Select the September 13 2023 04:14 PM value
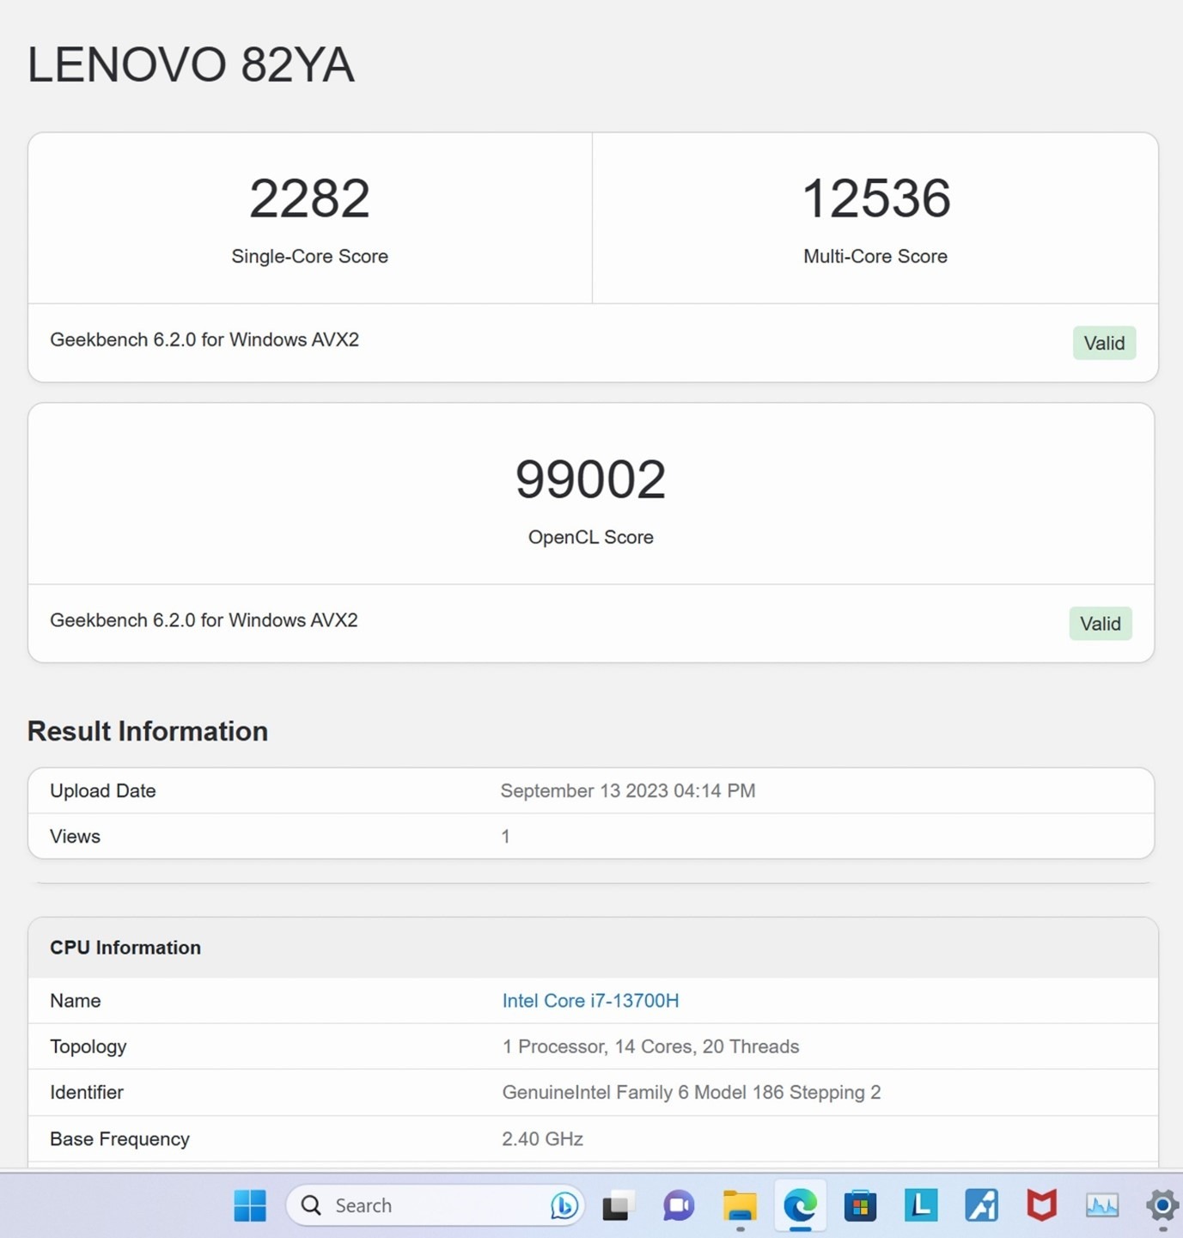This screenshot has height=1238, width=1183. [x=628, y=791]
